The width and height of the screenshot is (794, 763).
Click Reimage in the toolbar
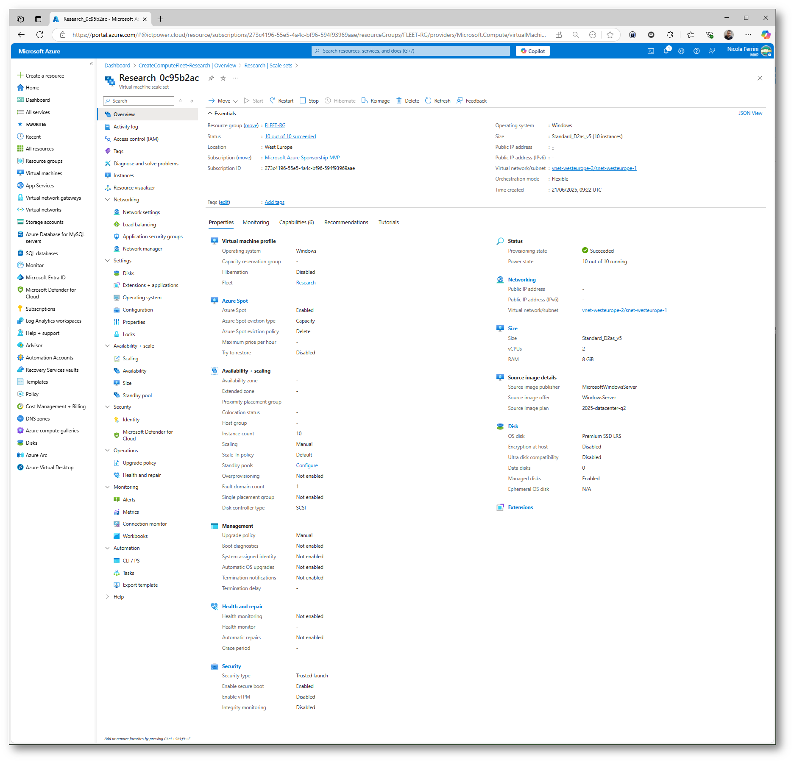(376, 101)
